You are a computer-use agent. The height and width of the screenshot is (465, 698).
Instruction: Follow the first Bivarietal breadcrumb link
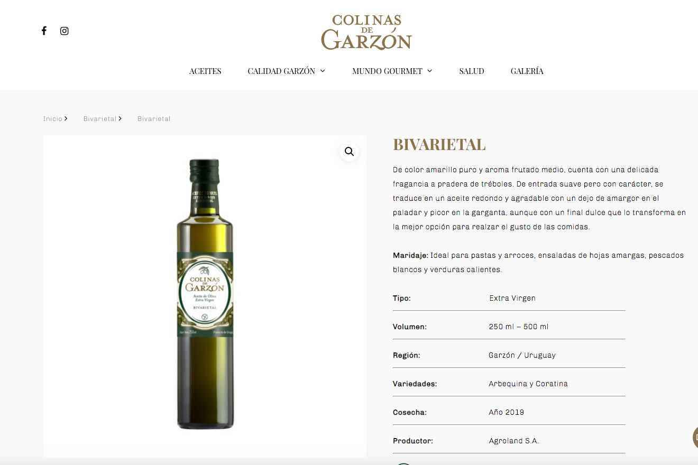[100, 119]
